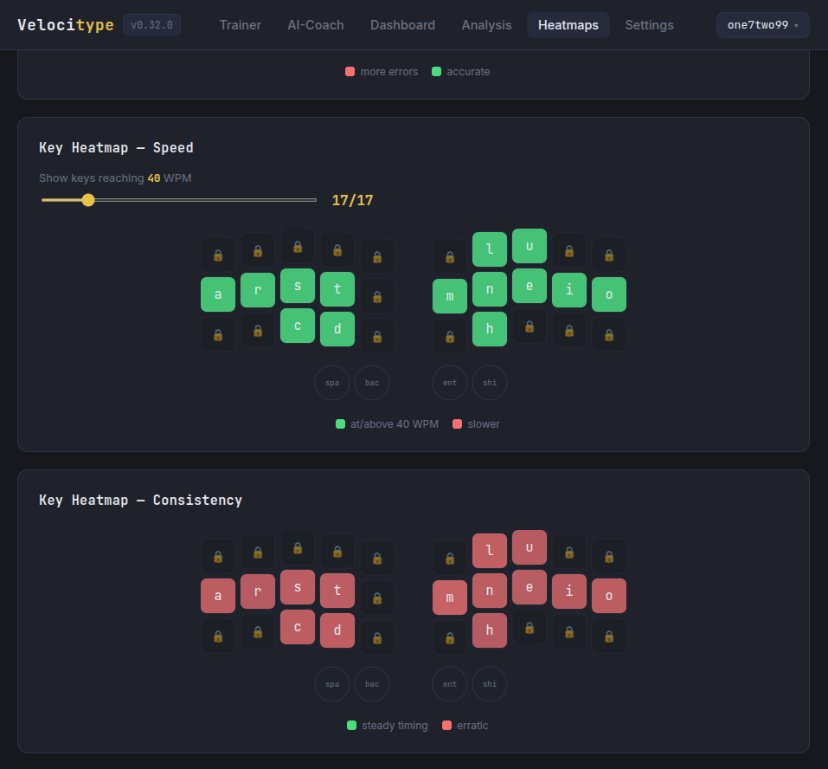Click the locked key above 'o' in Speed heatmap
Viewport: 828px width, 769px height.
point(609,255)
